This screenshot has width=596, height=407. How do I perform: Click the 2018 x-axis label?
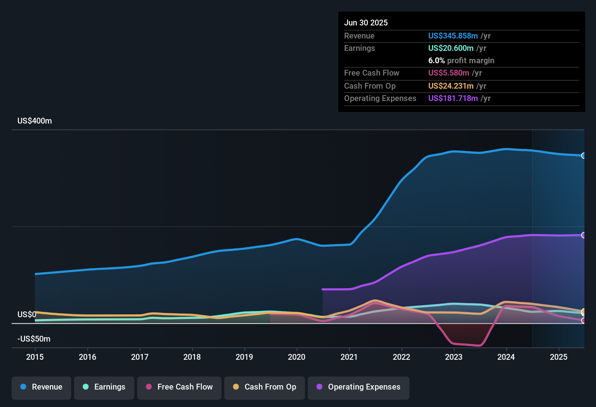click(192, 357)
